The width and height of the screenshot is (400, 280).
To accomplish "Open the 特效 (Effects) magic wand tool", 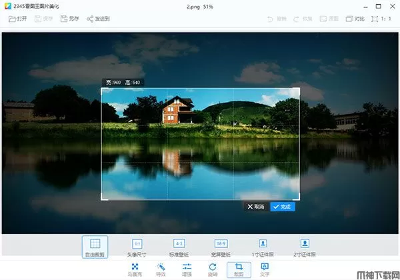I will [x=161, y=267].
